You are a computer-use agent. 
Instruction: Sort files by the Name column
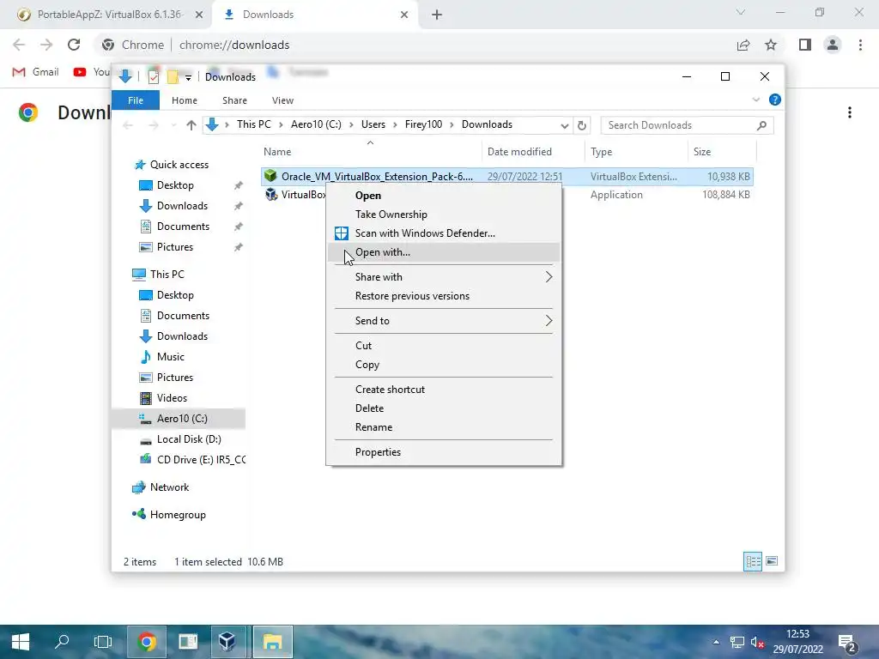[x=370, y=152]
